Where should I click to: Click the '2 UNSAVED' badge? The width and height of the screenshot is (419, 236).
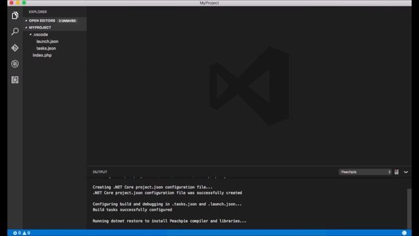pyautogui.click(x=67, y=20)
